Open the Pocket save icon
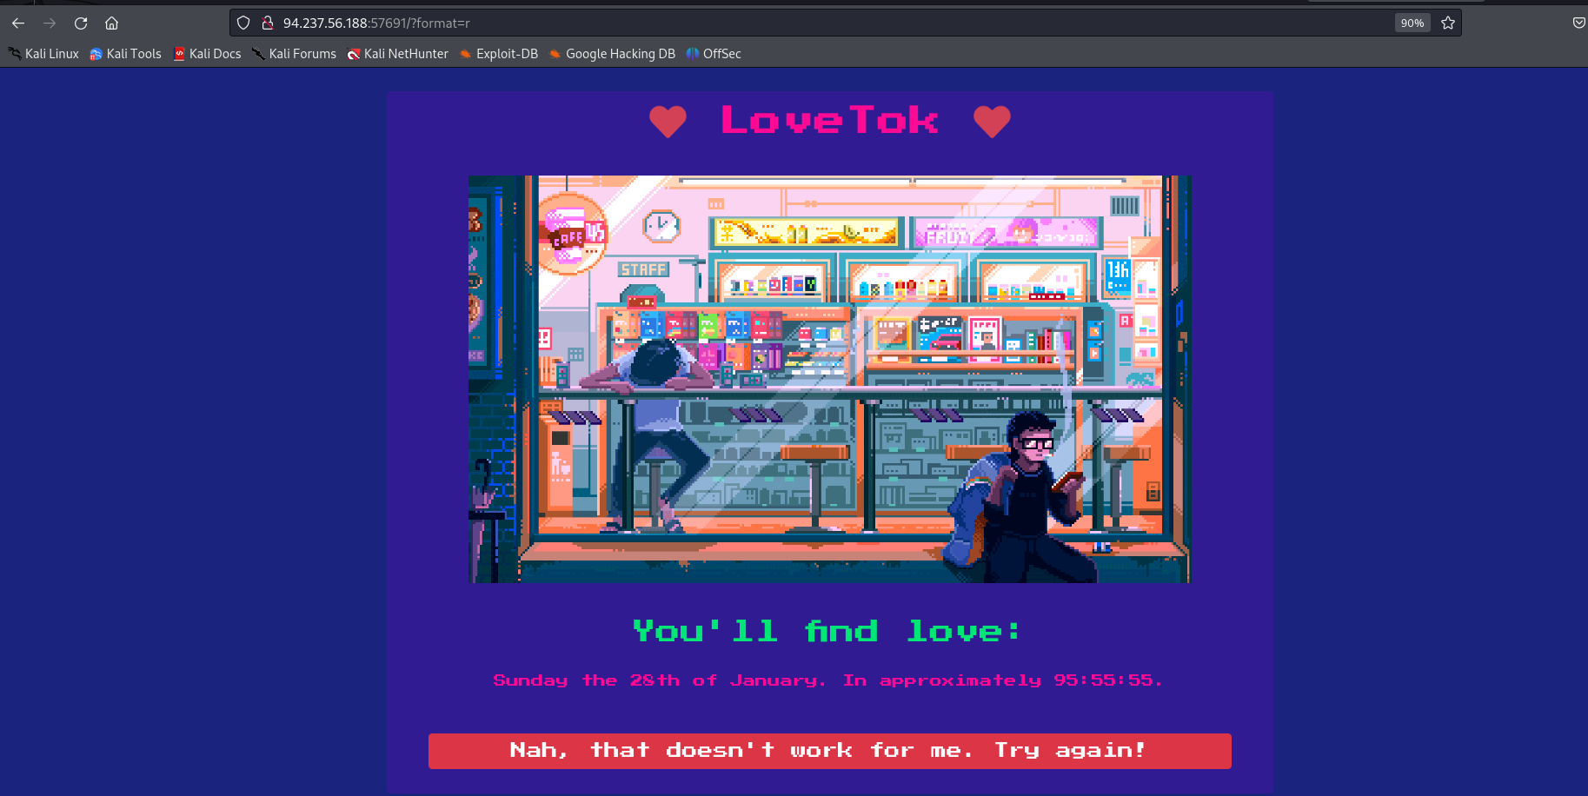 pos(1578,23)
